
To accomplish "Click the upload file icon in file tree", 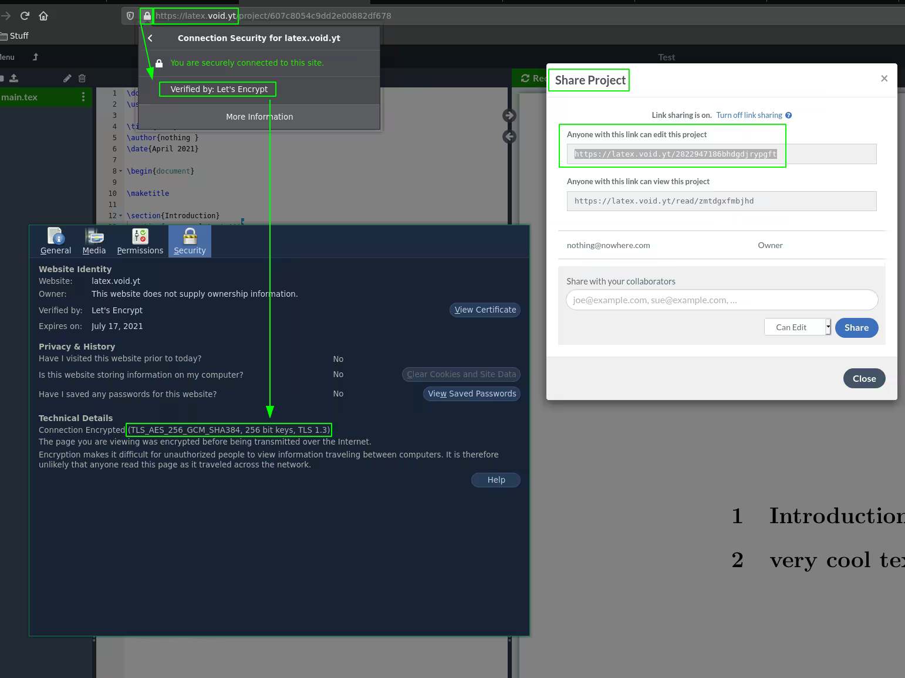I will pyautogui.click(x=14, y=78).
